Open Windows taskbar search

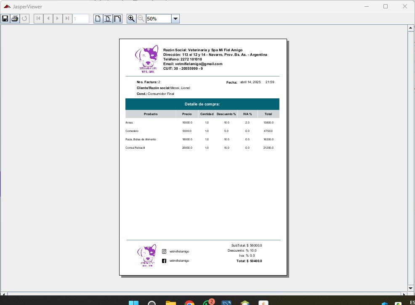click(x=152, y=302)
